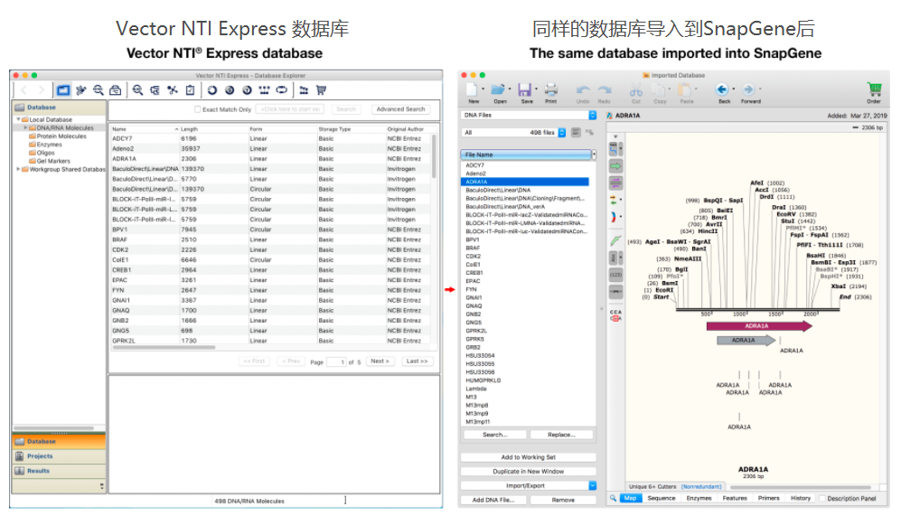Screen dimensions: 901x516
Task: Click the Redo icon in SnapGene
Action: click(x=605, y=89)
